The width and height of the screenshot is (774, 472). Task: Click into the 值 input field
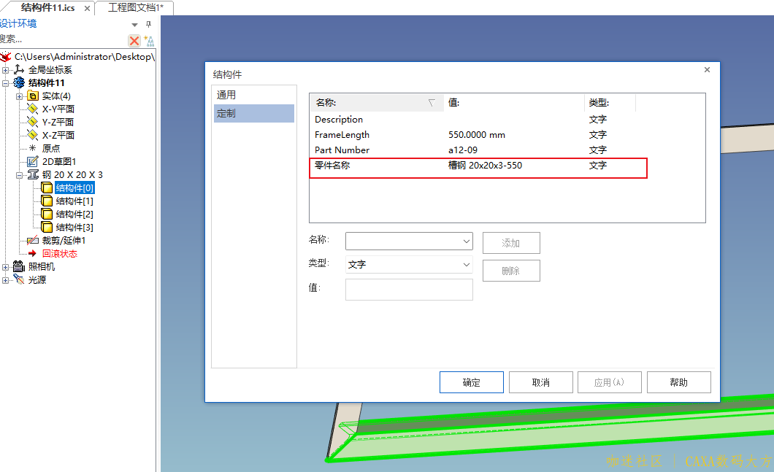pos(409,290)
